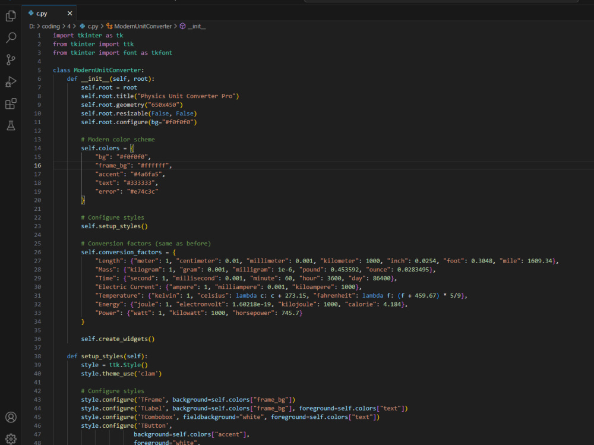
Task: Click 'from tkinter import ttk' line
Action: click(93, 44)
